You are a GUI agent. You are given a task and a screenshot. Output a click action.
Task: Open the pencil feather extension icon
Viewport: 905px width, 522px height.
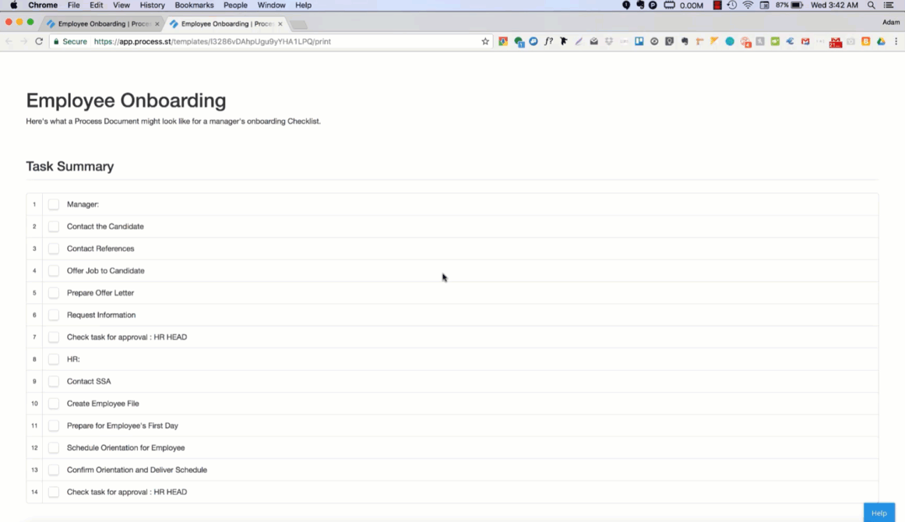click(579, 41)
